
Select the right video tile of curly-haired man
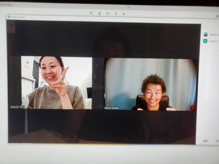(x=151, y=84)
